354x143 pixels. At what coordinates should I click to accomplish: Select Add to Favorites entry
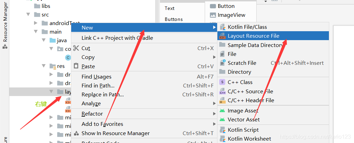point(144,124)
